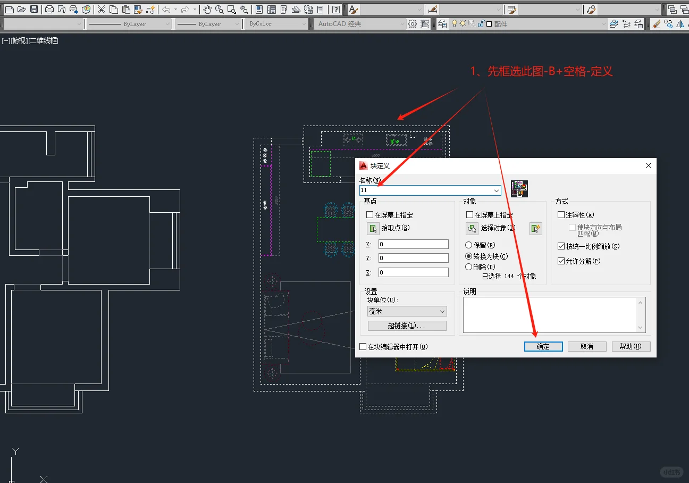The width and height of the screenshot is (689, 483).
Task: Click the Copy icon in the standard toolbar
Action: (x=113, y=10)
